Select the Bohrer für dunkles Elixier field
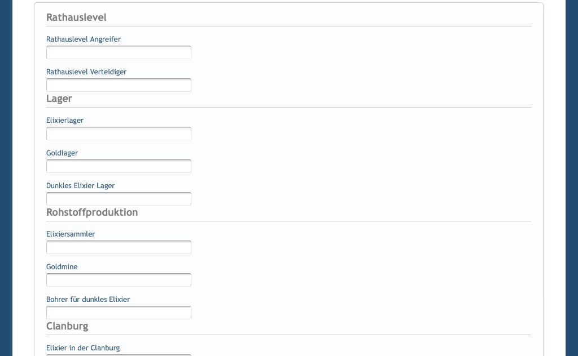 click(119, 313)
